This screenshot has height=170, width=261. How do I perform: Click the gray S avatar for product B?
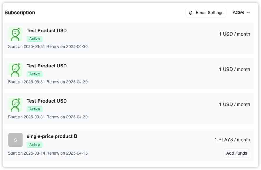[x=16, y=140]
